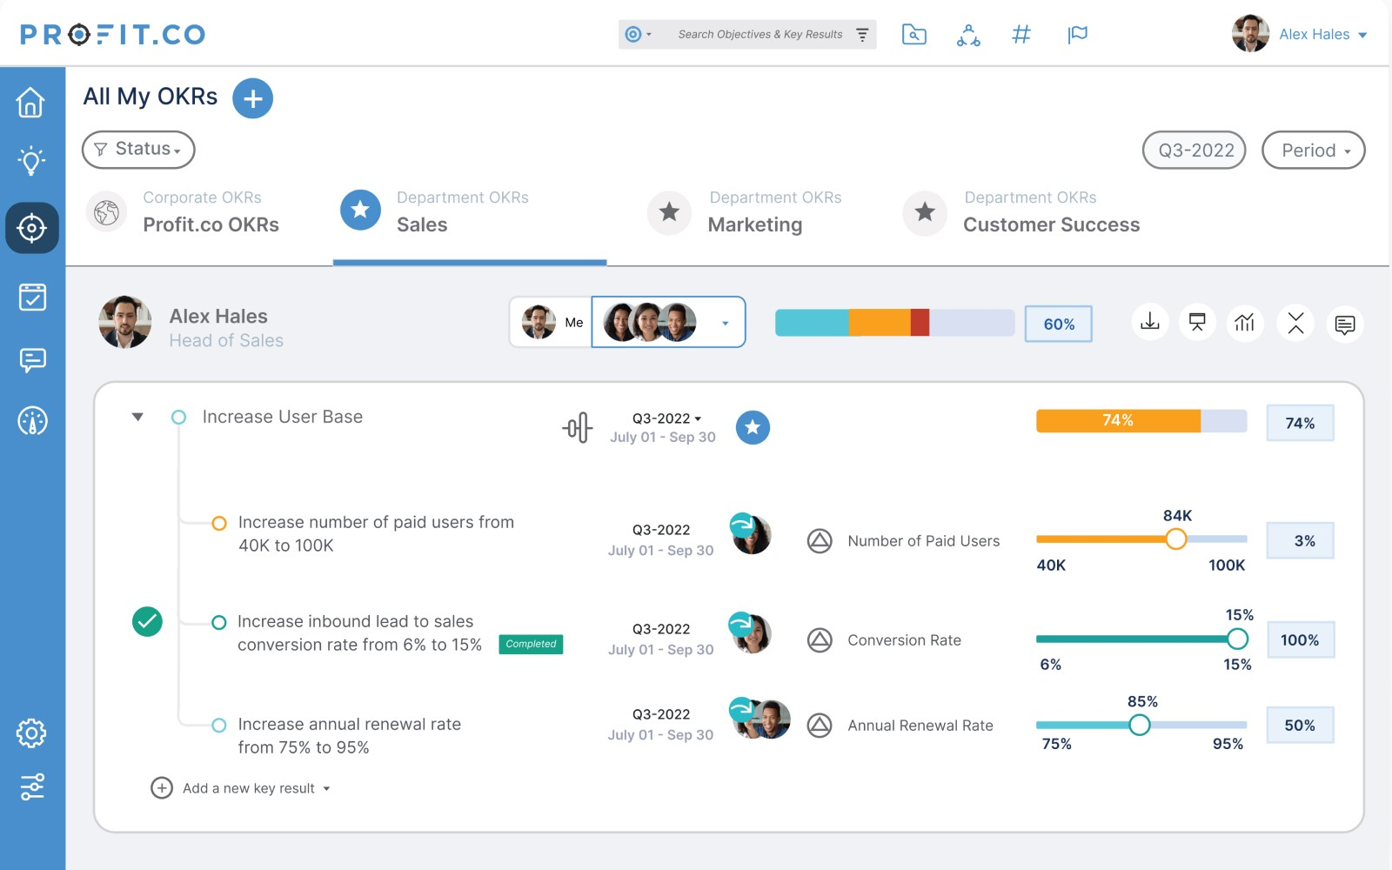Toggle the star favorite on Increase User Base
Viewport: 1392px width, 870px height.
pyautogui.click(x=753, y=427)
